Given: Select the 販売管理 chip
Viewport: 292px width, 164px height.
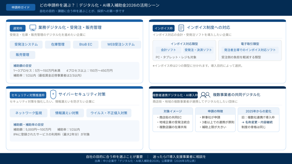Looking at the screenshot, I should (x=23, y=55).
